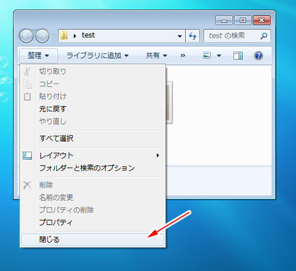Screen dimensions: 296x271
Task: Open help with blue question mark icon
Action: coord(258,56)
